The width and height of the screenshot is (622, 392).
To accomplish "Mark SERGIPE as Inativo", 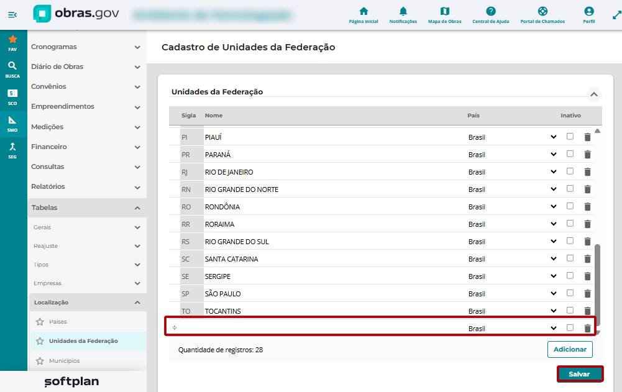I will click(570, 276).
